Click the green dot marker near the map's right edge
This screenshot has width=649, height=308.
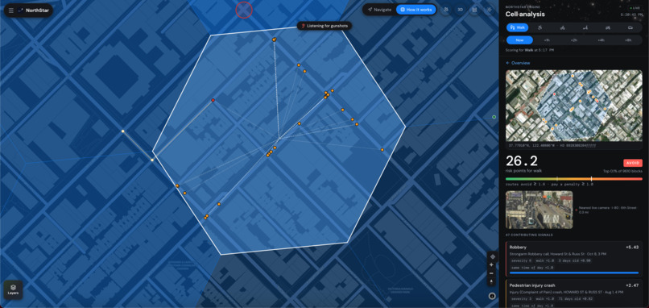click(x=494, y=117)
